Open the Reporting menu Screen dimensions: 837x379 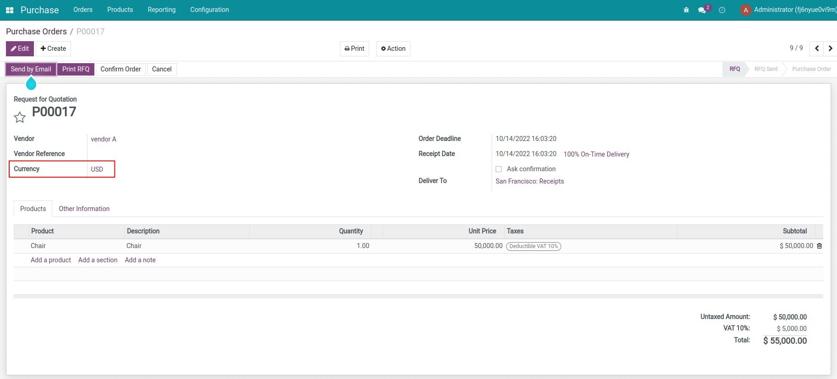[162, 10]
